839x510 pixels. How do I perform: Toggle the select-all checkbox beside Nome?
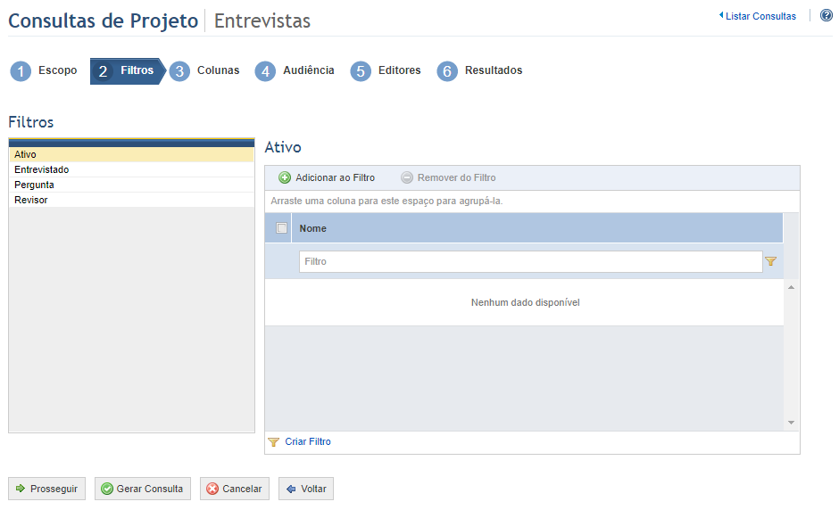(281, 228)
